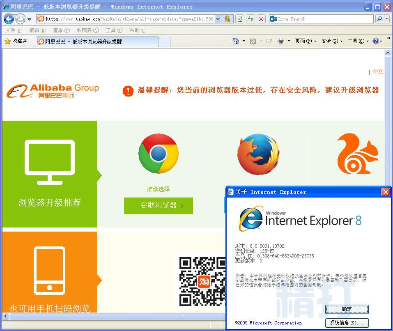This screenshot has width=393, height=331.
Task: Click the blue Help question mark icon
Action: point(375,41)
